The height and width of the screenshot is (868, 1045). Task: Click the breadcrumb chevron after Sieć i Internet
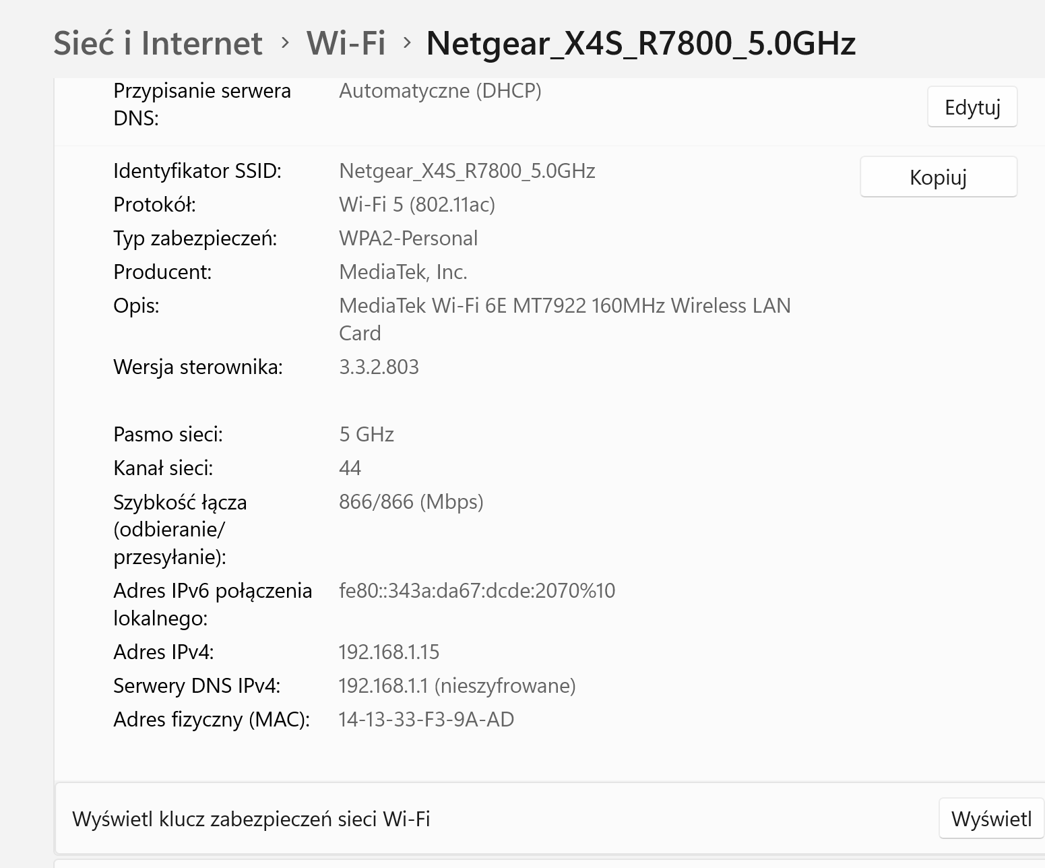284,43
